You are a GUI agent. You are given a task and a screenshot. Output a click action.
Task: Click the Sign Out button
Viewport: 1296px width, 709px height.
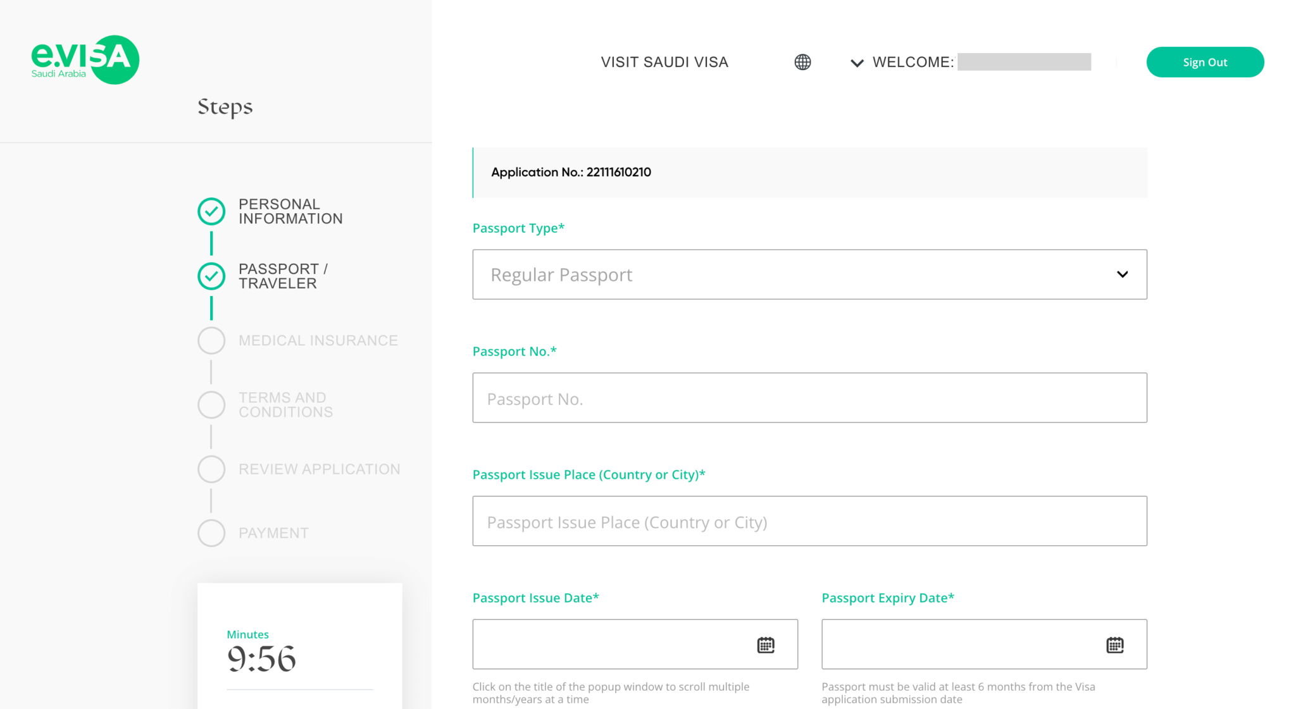tap(1205, 62)
